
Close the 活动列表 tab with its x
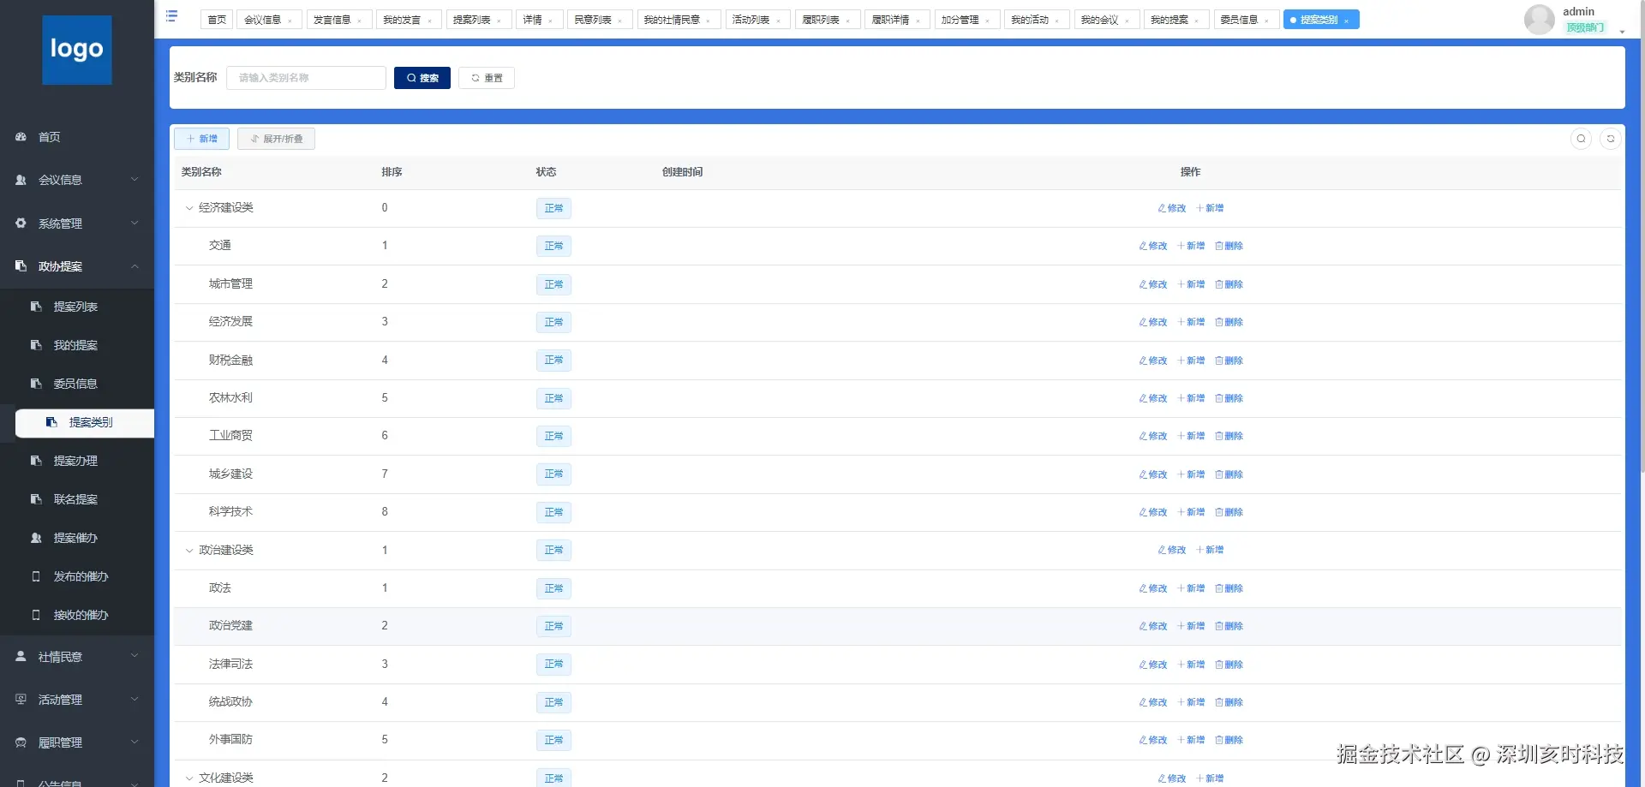pyautogui.click(x=778, y=21)
